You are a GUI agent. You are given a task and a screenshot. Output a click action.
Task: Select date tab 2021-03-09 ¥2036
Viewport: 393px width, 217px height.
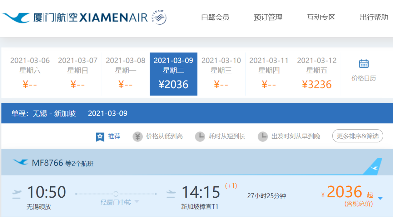[x=174, y=74]
